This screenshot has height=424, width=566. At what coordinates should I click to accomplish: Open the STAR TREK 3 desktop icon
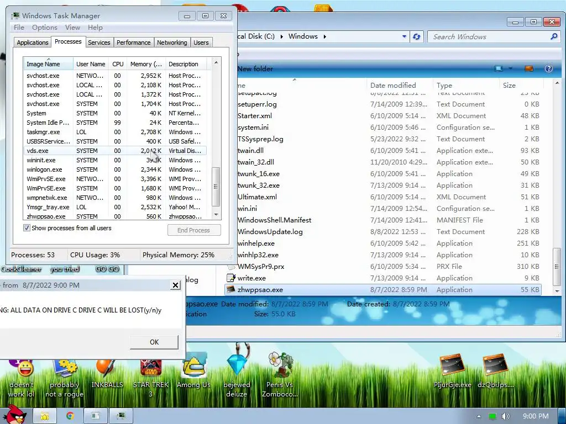click(x=151, y=377)
